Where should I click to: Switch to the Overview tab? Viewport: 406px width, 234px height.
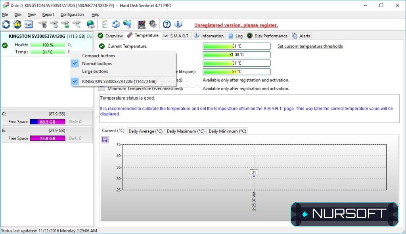pyautogui.click(x=110, y=36)
